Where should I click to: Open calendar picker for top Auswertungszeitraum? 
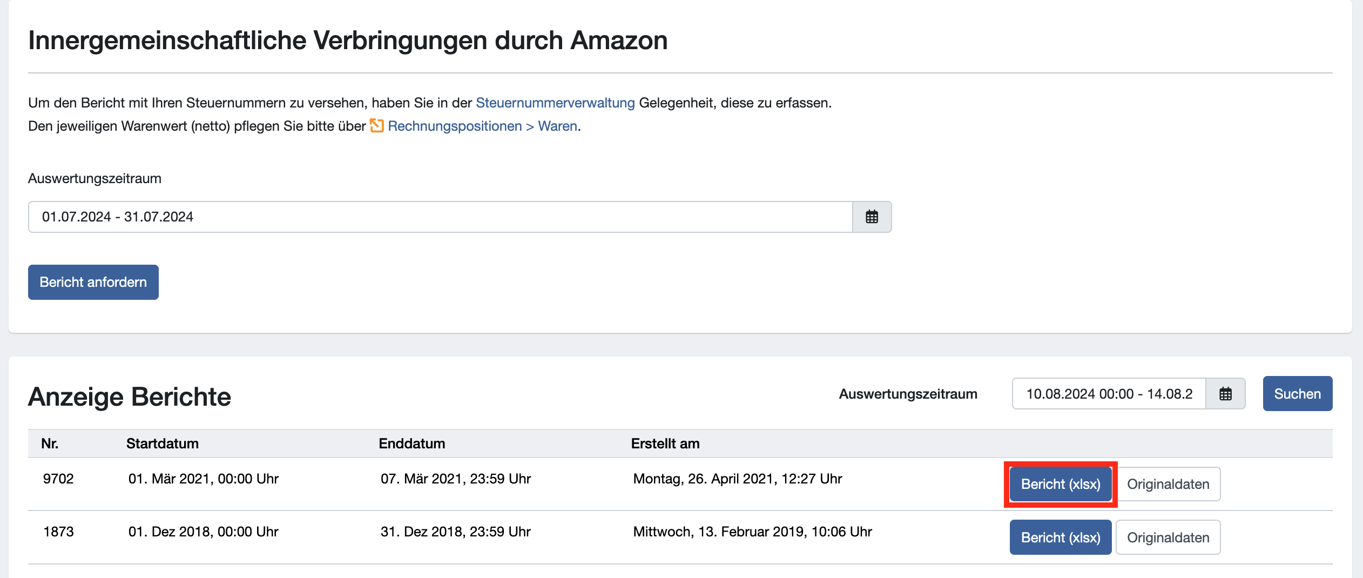[872, 217]
